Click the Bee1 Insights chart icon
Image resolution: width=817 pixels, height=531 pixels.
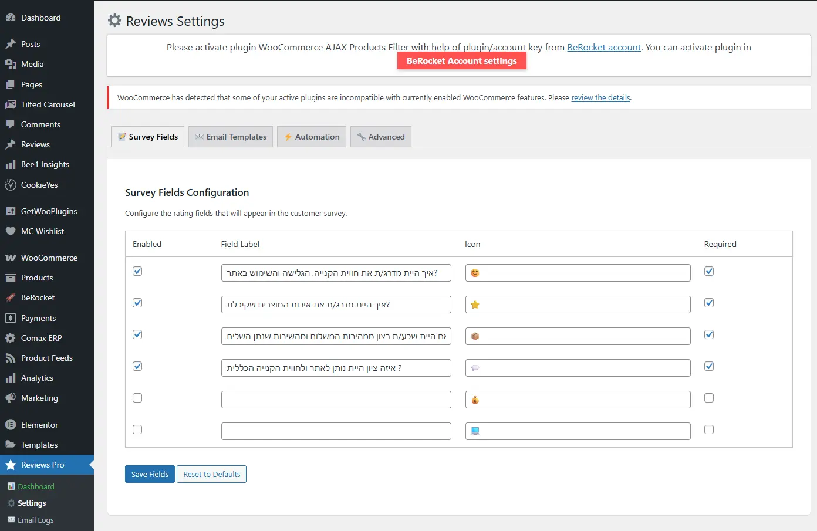pyautogui.click(x=11, y=164)
